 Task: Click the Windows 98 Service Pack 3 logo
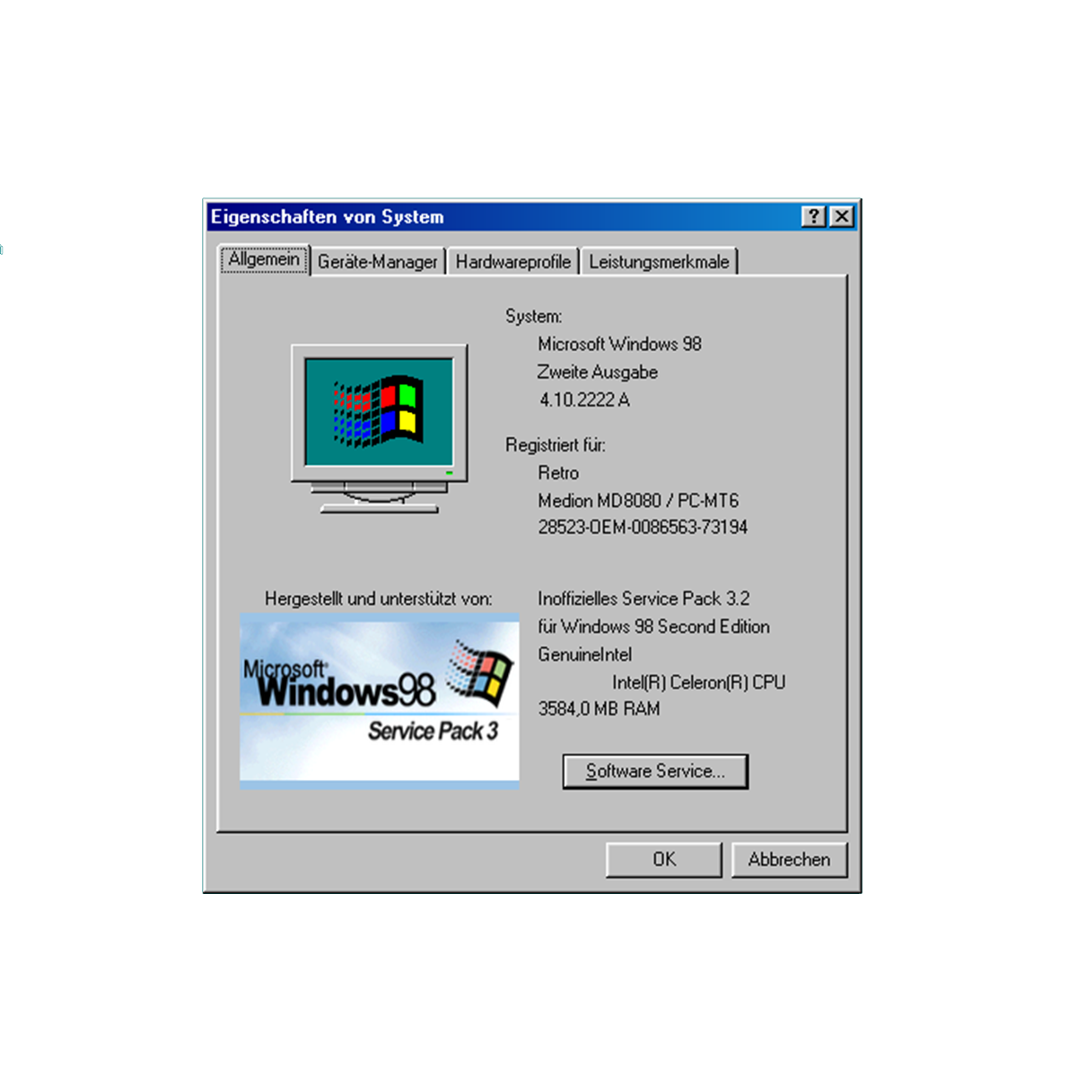pos(379,701)
